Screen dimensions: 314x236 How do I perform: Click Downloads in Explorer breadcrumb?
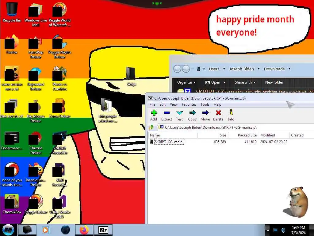274,69
